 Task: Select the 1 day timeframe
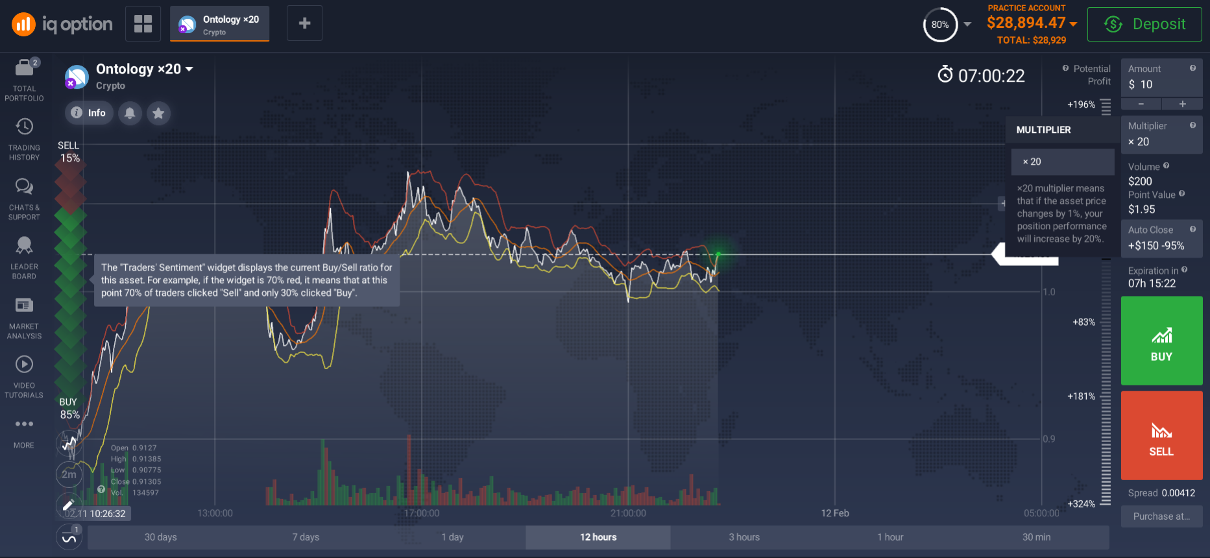tap(452, 537)
